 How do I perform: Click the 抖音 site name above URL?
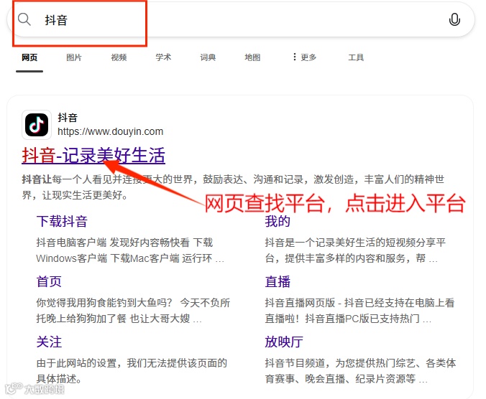click(x=68, y=118)
